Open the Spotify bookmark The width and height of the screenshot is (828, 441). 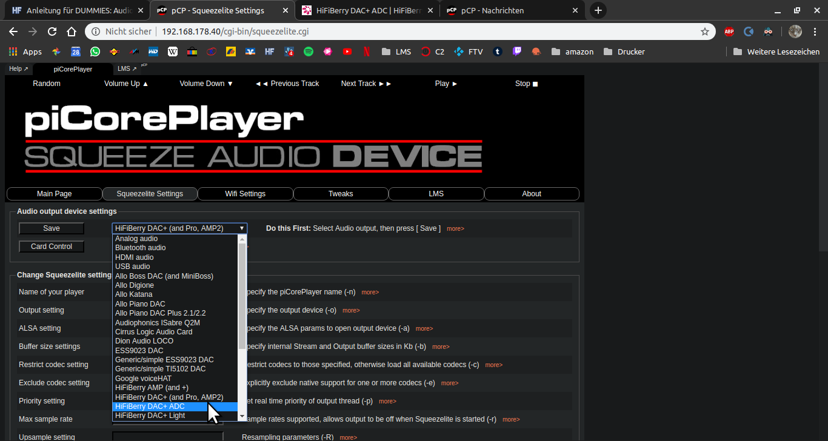[309, 51]
